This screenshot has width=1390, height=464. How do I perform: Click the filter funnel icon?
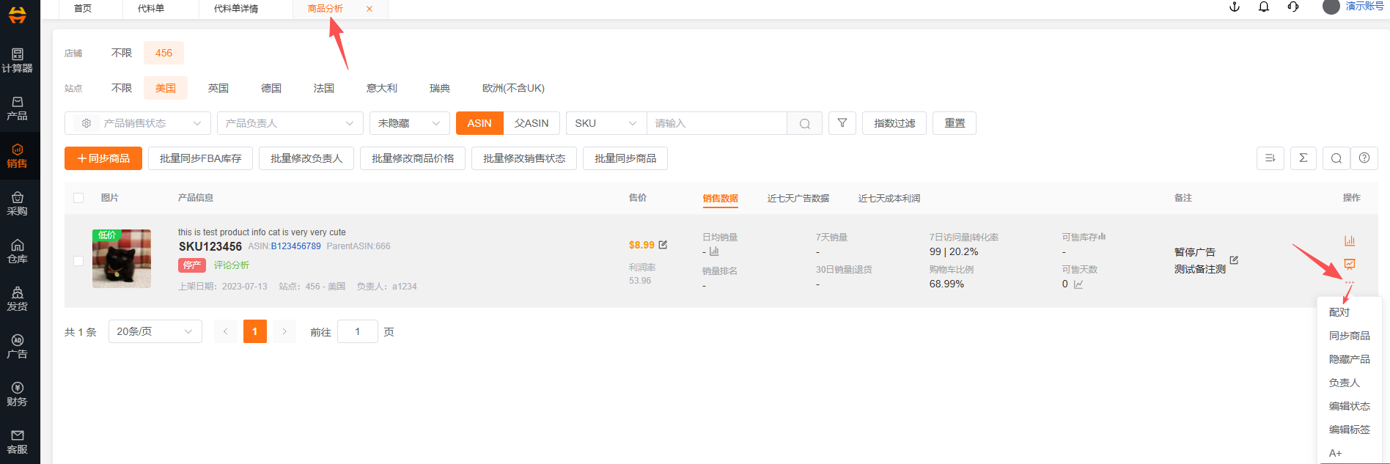[842, 123]
